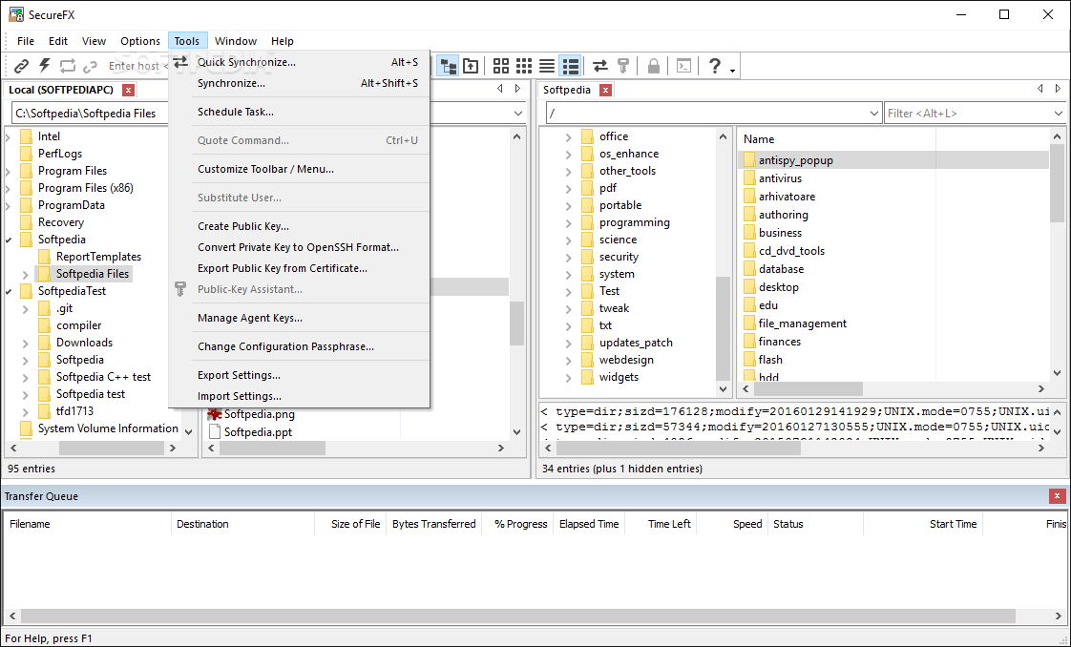Viewport: 1071px width, 647px height.
Task: Open the View menu
Action: click(x=94, y=41)
